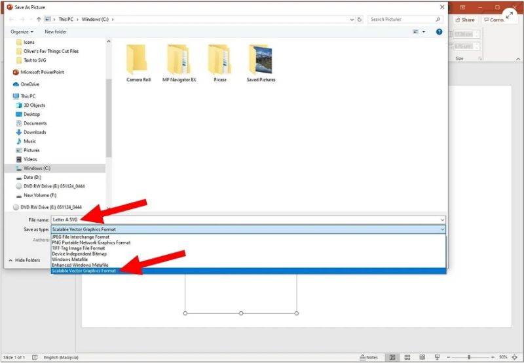Expand the File name dropdown arrow

coord(443,220)
